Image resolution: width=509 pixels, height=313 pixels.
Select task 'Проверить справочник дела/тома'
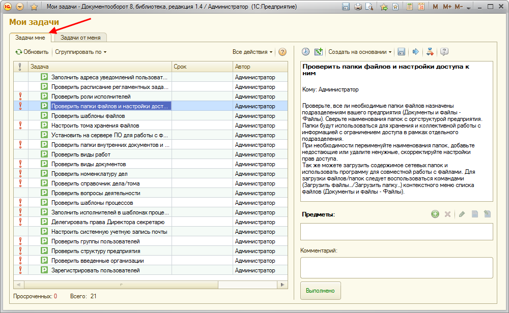[96, 183]
